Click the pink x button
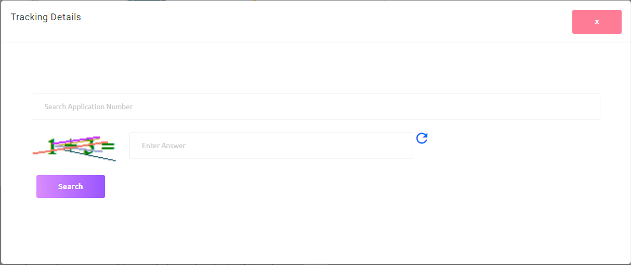The image size is (631, 265). (597, 22)
